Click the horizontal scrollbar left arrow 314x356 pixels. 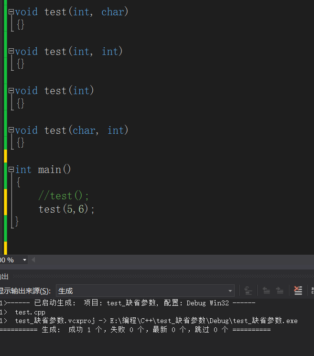[x=33, y=260]
